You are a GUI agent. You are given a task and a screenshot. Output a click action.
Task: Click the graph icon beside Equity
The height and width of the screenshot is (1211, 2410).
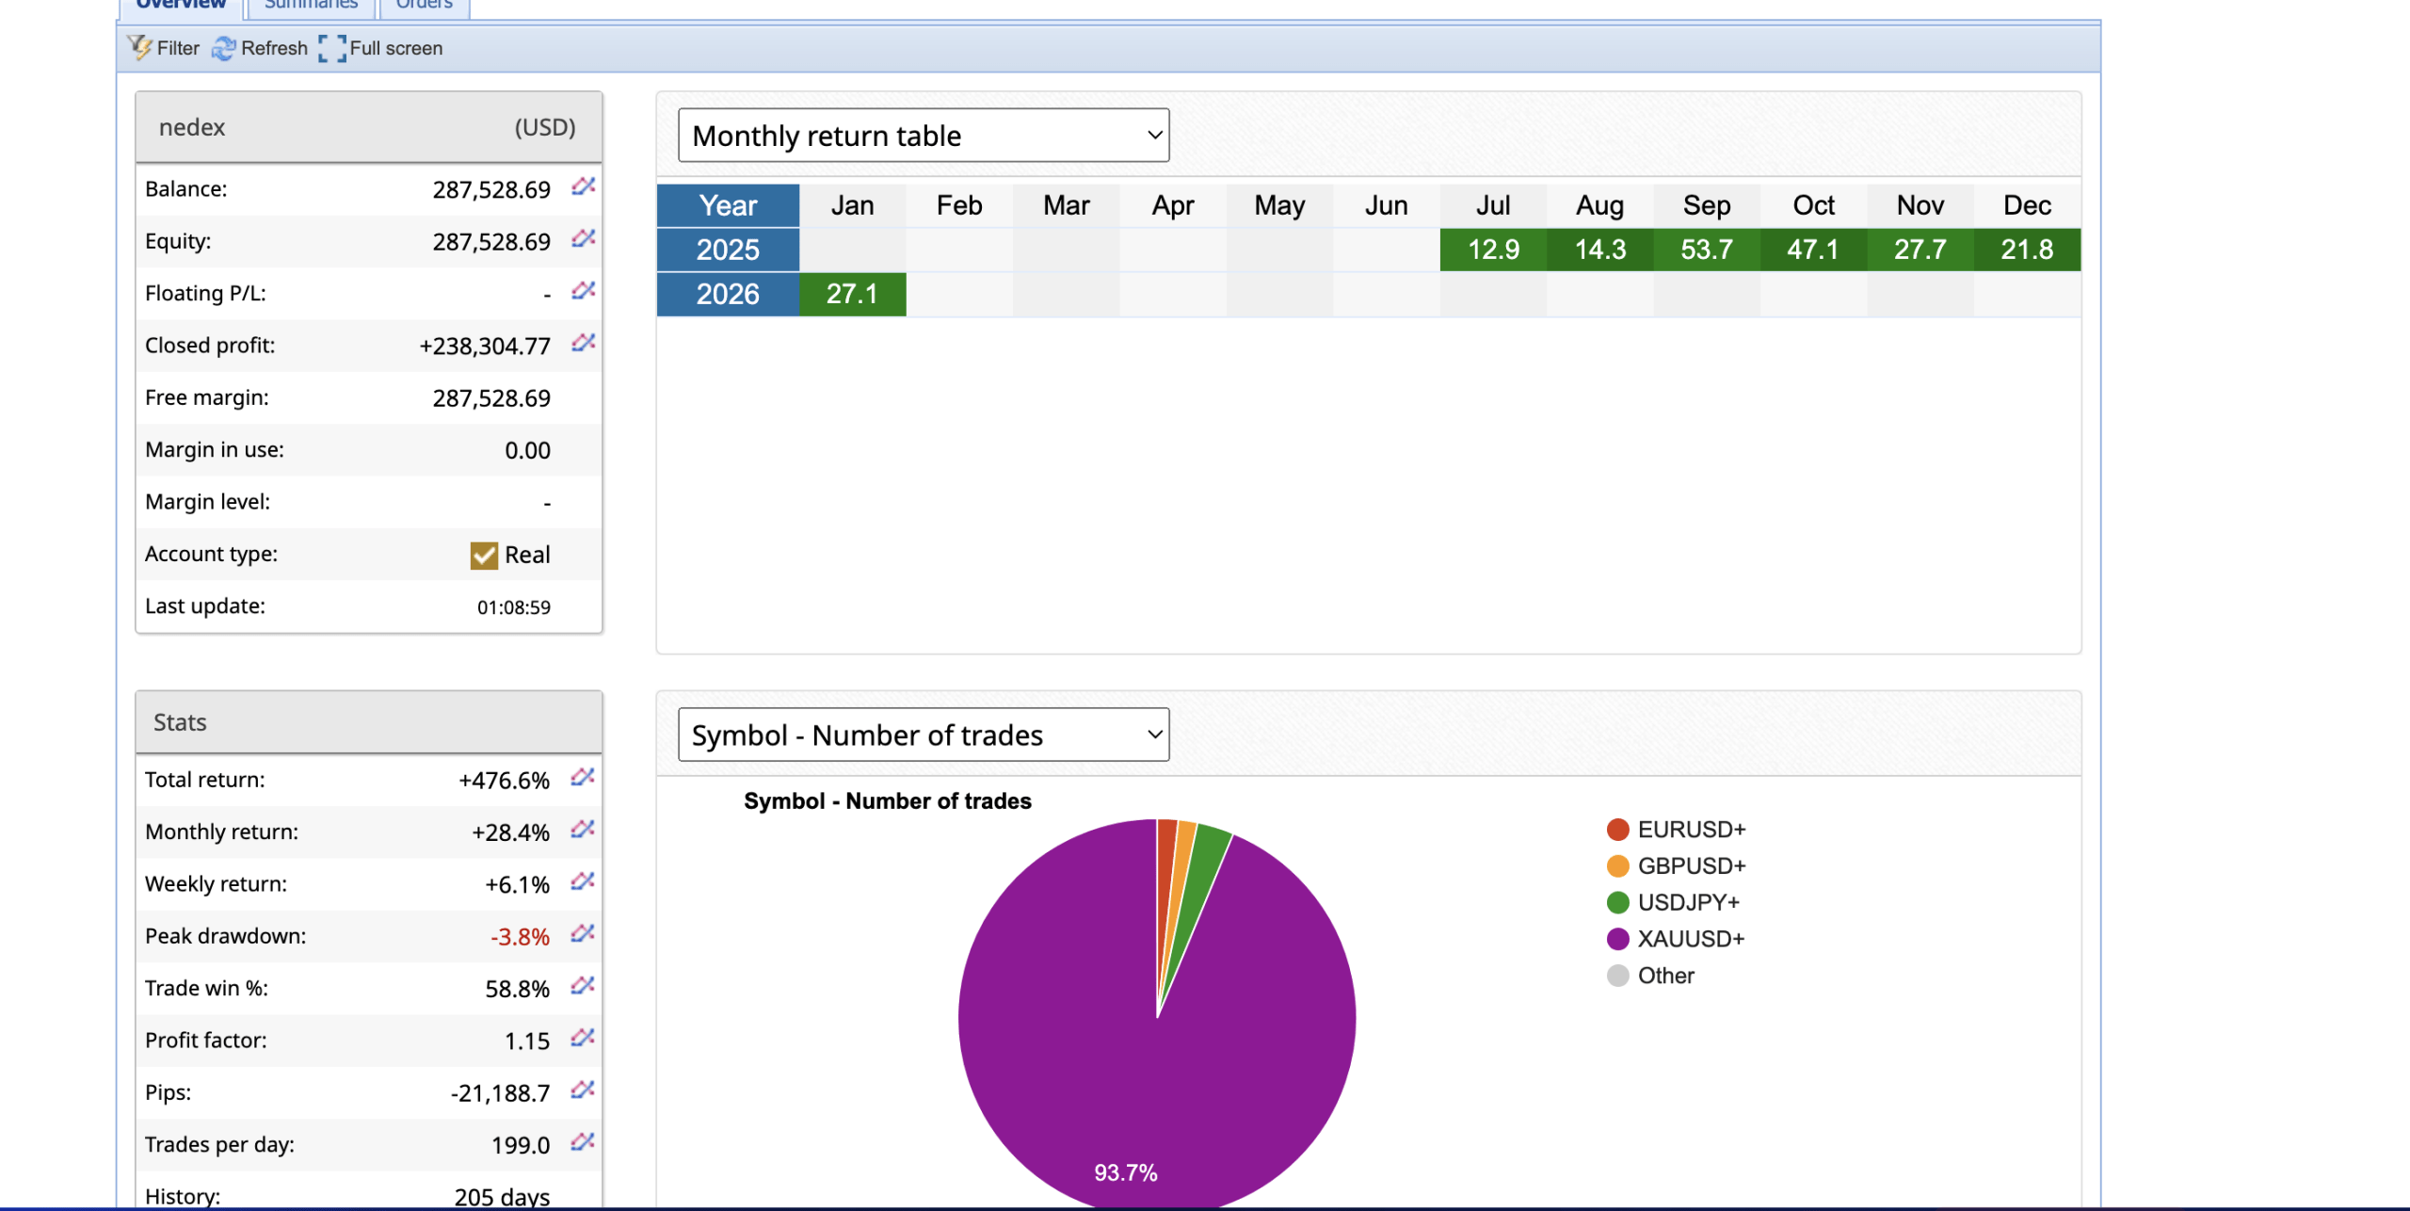pyautogui.click(x=584, y=240)
